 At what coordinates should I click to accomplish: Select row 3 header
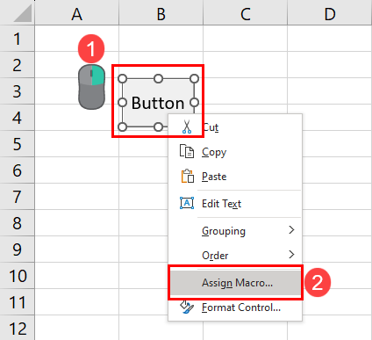pos(17,91)
